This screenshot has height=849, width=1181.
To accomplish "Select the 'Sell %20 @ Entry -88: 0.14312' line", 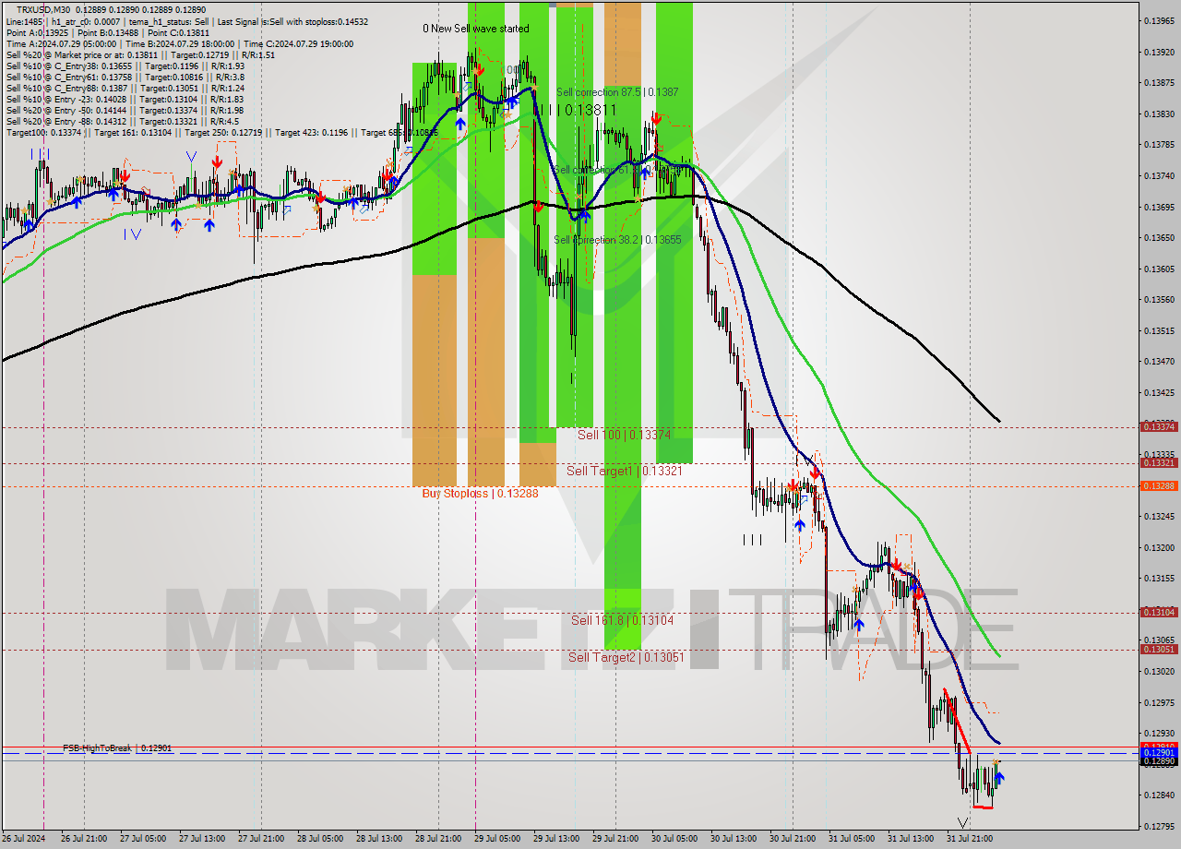I will pyautogui.click(x=122, y=121).
